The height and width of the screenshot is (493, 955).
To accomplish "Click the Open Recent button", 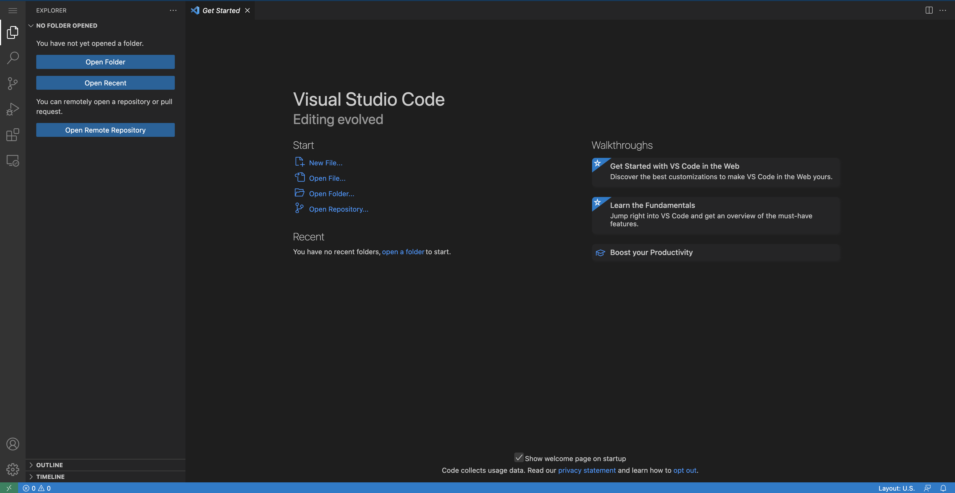I will coord(105,83).
